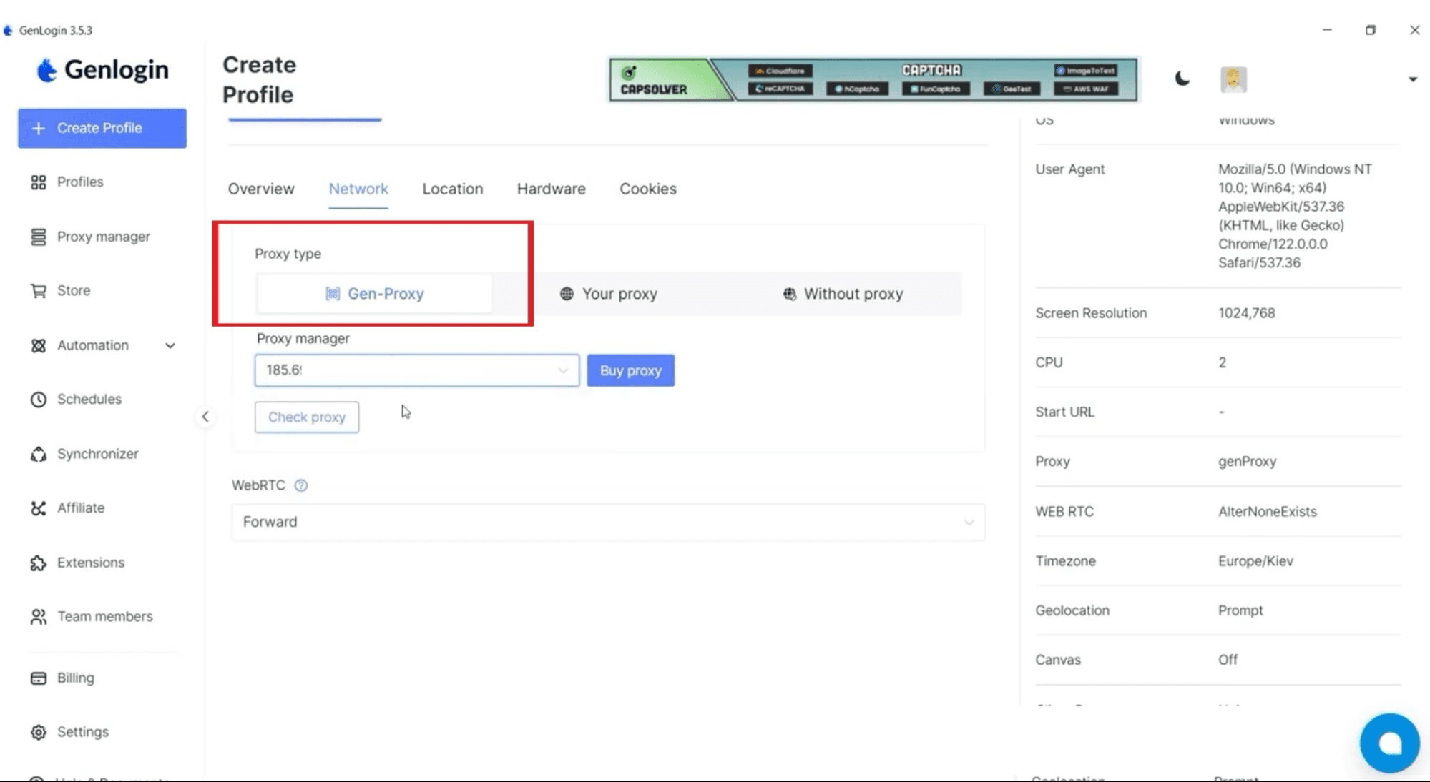Click the Geolocation Prompt value
This screenshot has width=1430, height=782.
pos(1240,610)
